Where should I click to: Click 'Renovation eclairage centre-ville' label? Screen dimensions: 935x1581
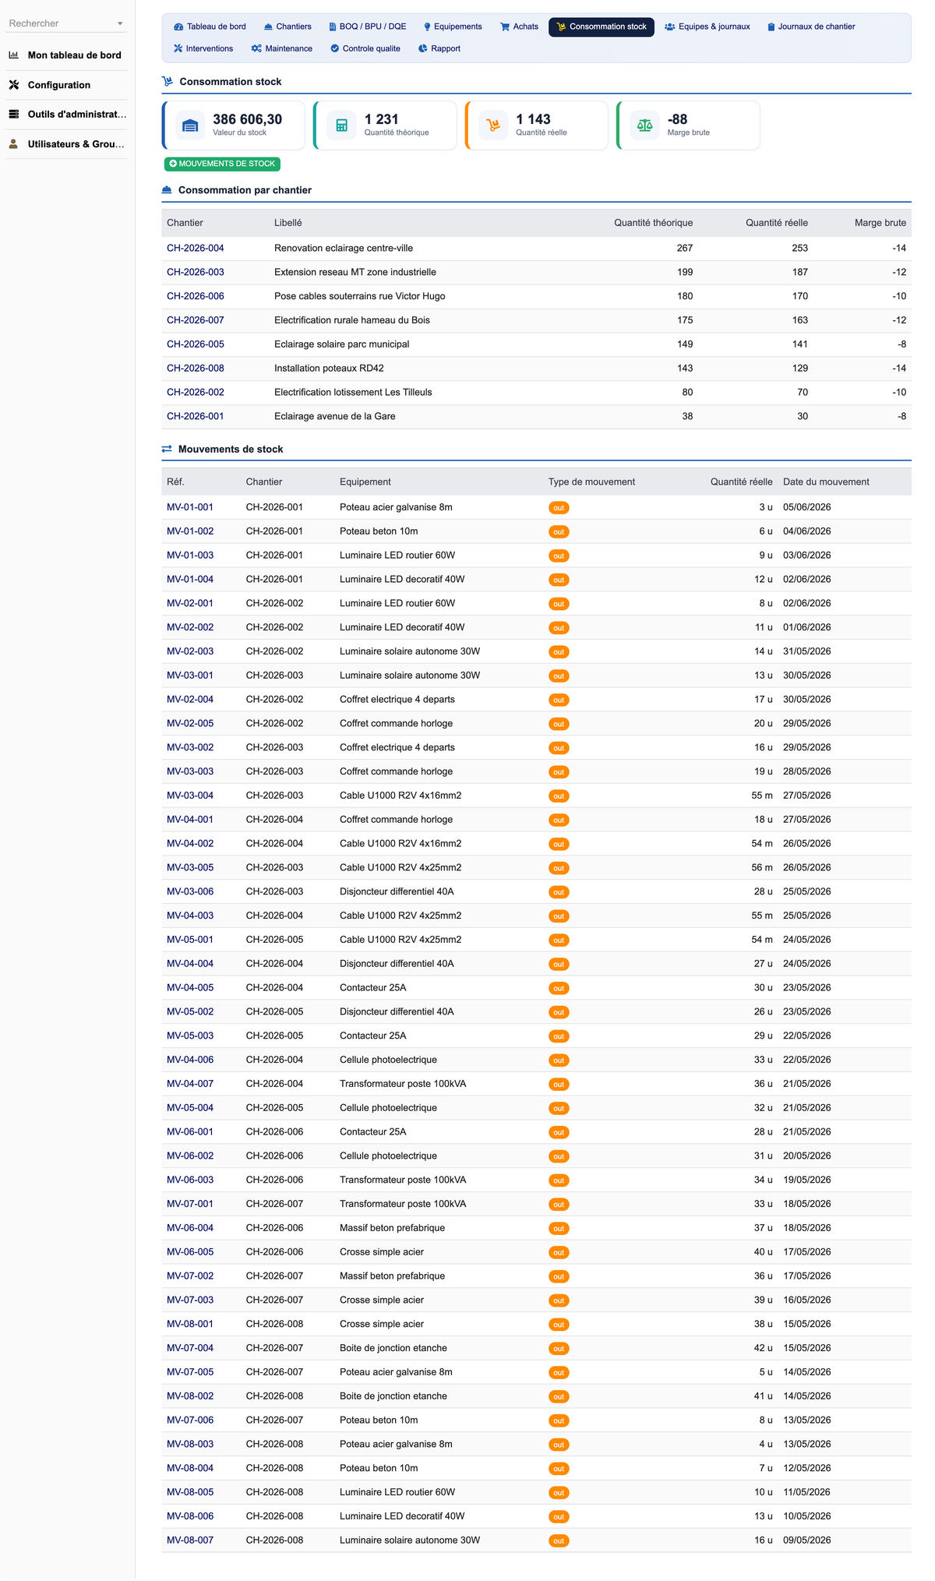344,248
